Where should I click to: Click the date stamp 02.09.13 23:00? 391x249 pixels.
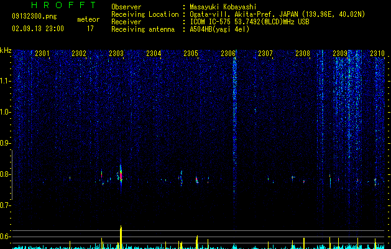pyautogui.click(x=38, y=29)
